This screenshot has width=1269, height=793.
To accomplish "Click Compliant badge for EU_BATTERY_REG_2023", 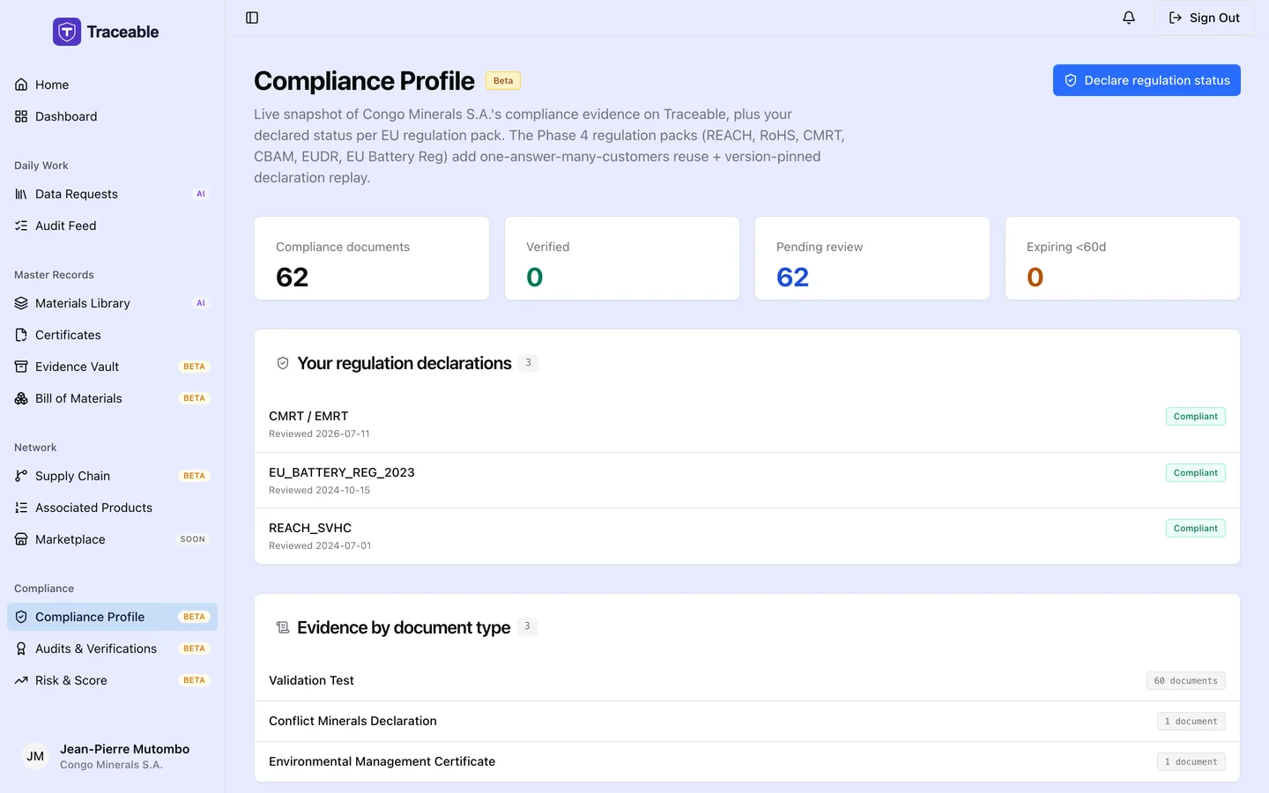I will click(1196, 472).
